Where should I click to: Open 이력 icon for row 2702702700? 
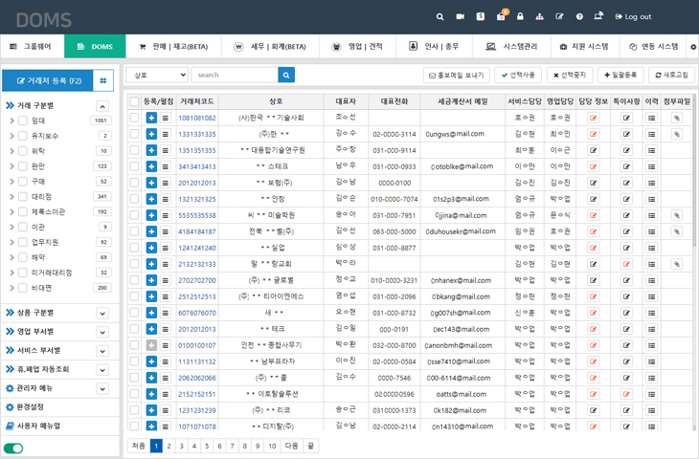coord(651,280)
